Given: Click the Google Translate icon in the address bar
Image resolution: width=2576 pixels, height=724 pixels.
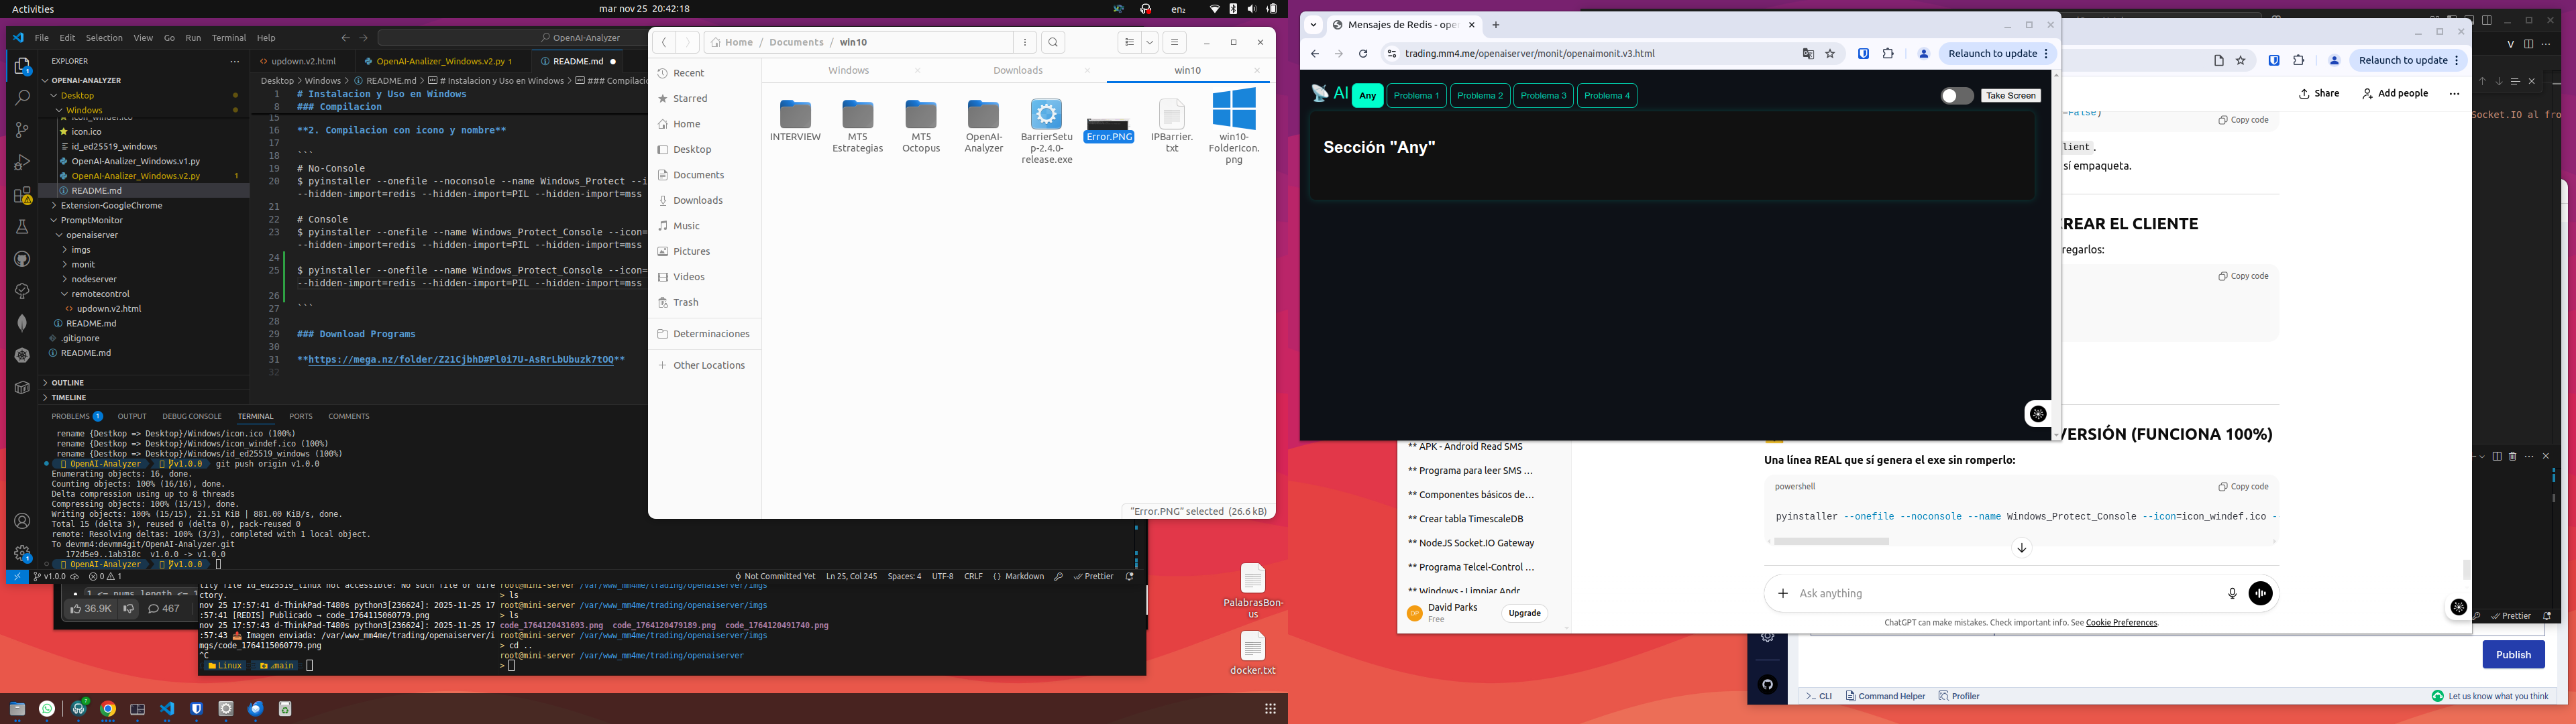Looking at the screenshot, I should coord(1808,54).
